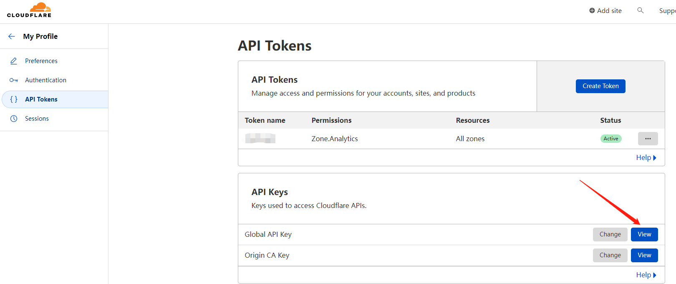Click the Authentication key icon
Image resolution: width=676 pixels, height=284 pixels.
click(14, 80)
